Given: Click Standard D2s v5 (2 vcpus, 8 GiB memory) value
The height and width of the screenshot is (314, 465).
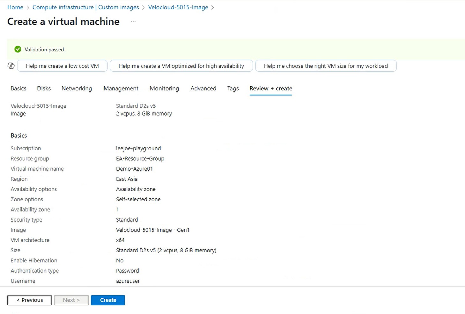Looking at the screenshot, I should (166, 250).
